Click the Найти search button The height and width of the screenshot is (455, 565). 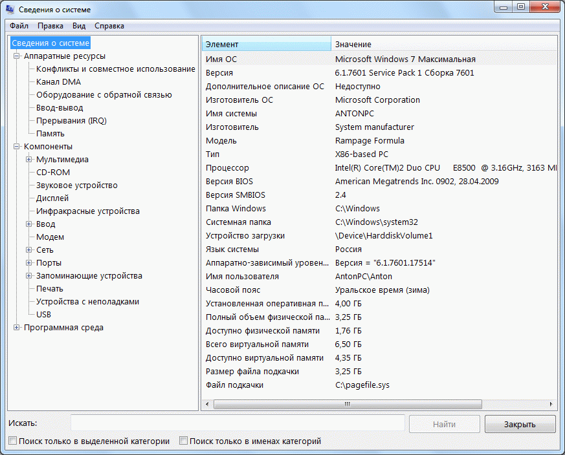(x=444, y=424)
